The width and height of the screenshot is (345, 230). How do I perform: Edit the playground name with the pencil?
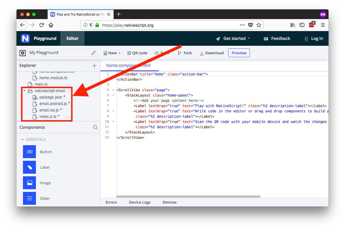pos(94,53)
